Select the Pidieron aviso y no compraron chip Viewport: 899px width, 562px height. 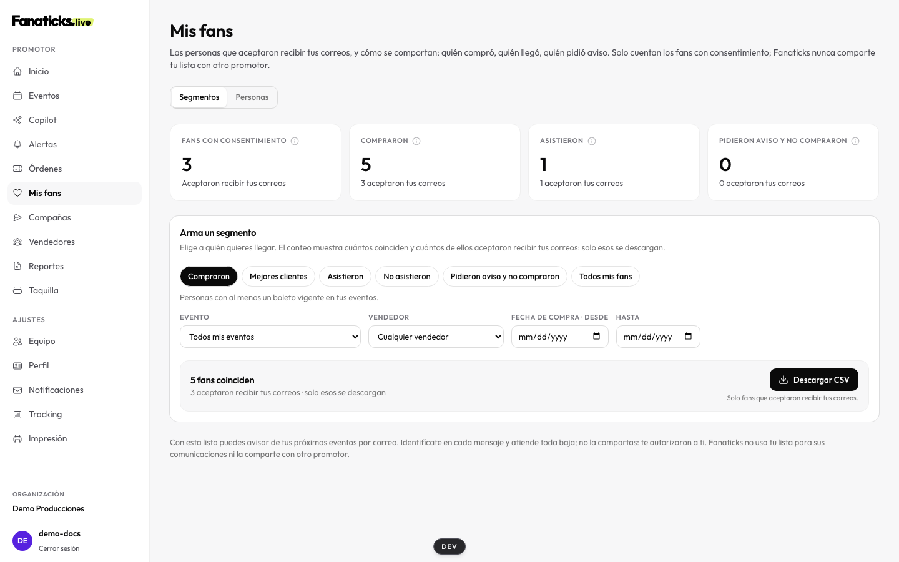tap(505, 277)
